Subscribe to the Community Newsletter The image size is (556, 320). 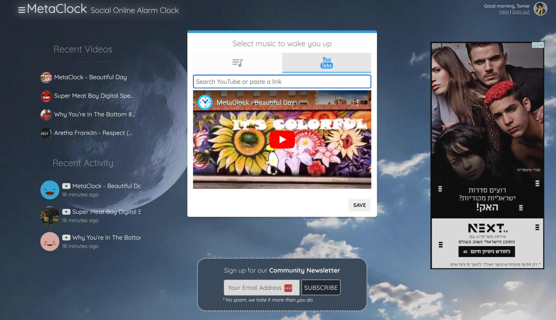pos(321,287)
